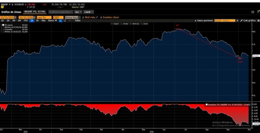Click the CBBT source field

pos(58,18)
